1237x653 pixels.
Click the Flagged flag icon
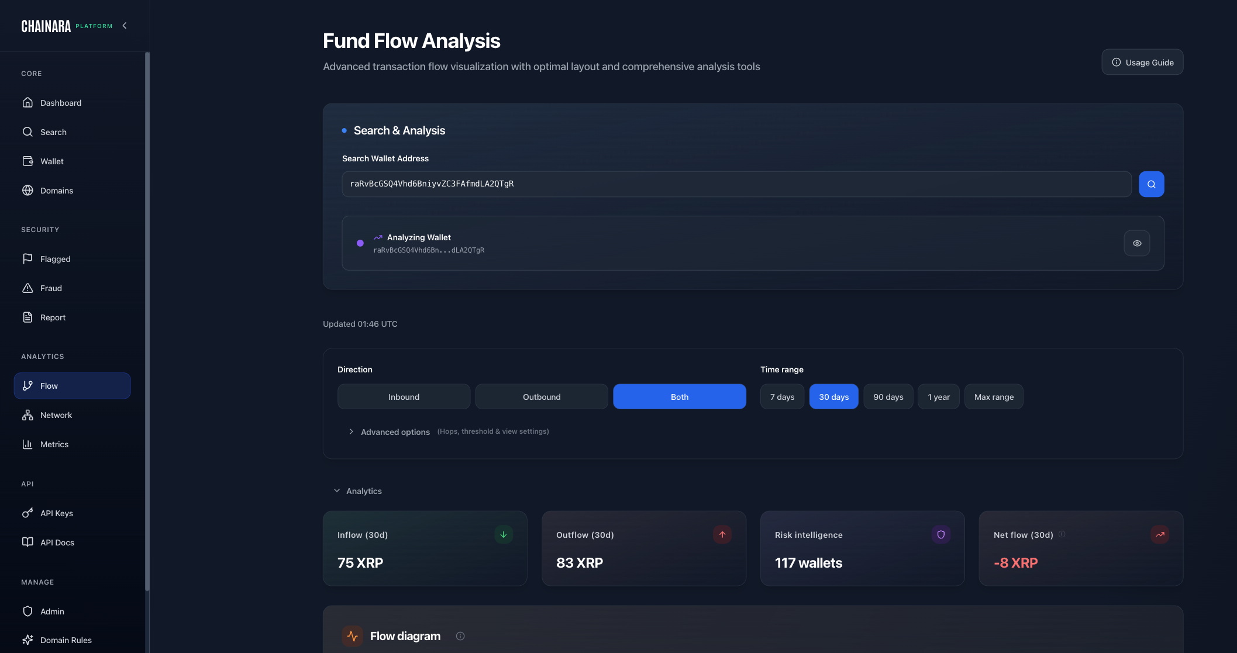click(x=27, y=259)
